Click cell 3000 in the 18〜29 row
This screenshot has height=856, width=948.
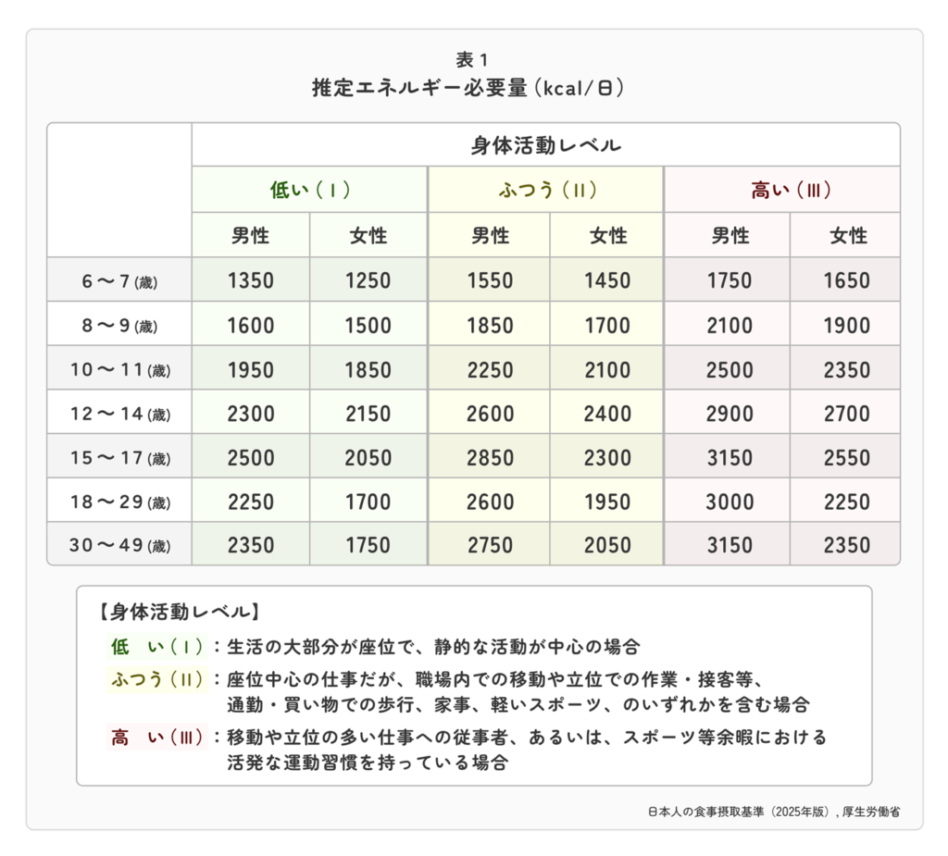[x=730, y=502]
